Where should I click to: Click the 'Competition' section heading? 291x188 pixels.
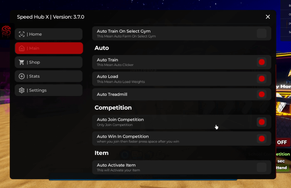[113, 108]
